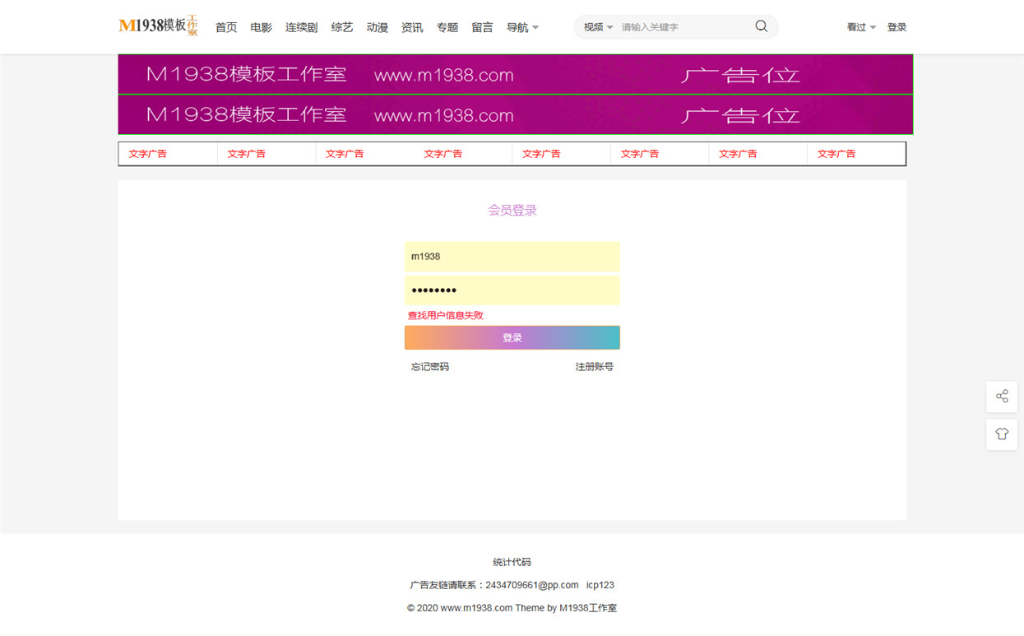Open the 综艺 nav item
Screen dimensions: 1024x636
(342, 27)
